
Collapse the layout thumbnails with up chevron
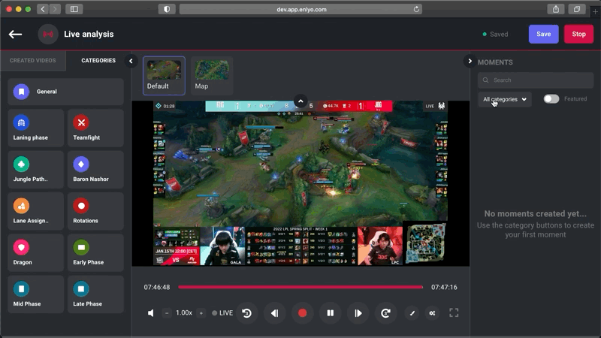[300, 101]
